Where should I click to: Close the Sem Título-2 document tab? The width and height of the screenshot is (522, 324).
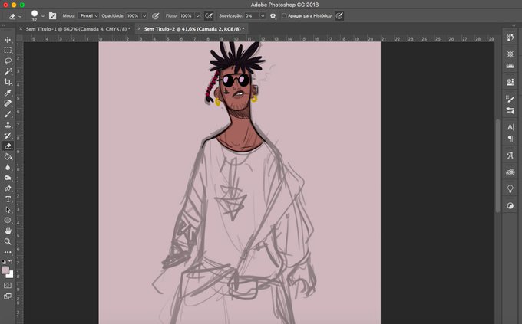point(139,29)
